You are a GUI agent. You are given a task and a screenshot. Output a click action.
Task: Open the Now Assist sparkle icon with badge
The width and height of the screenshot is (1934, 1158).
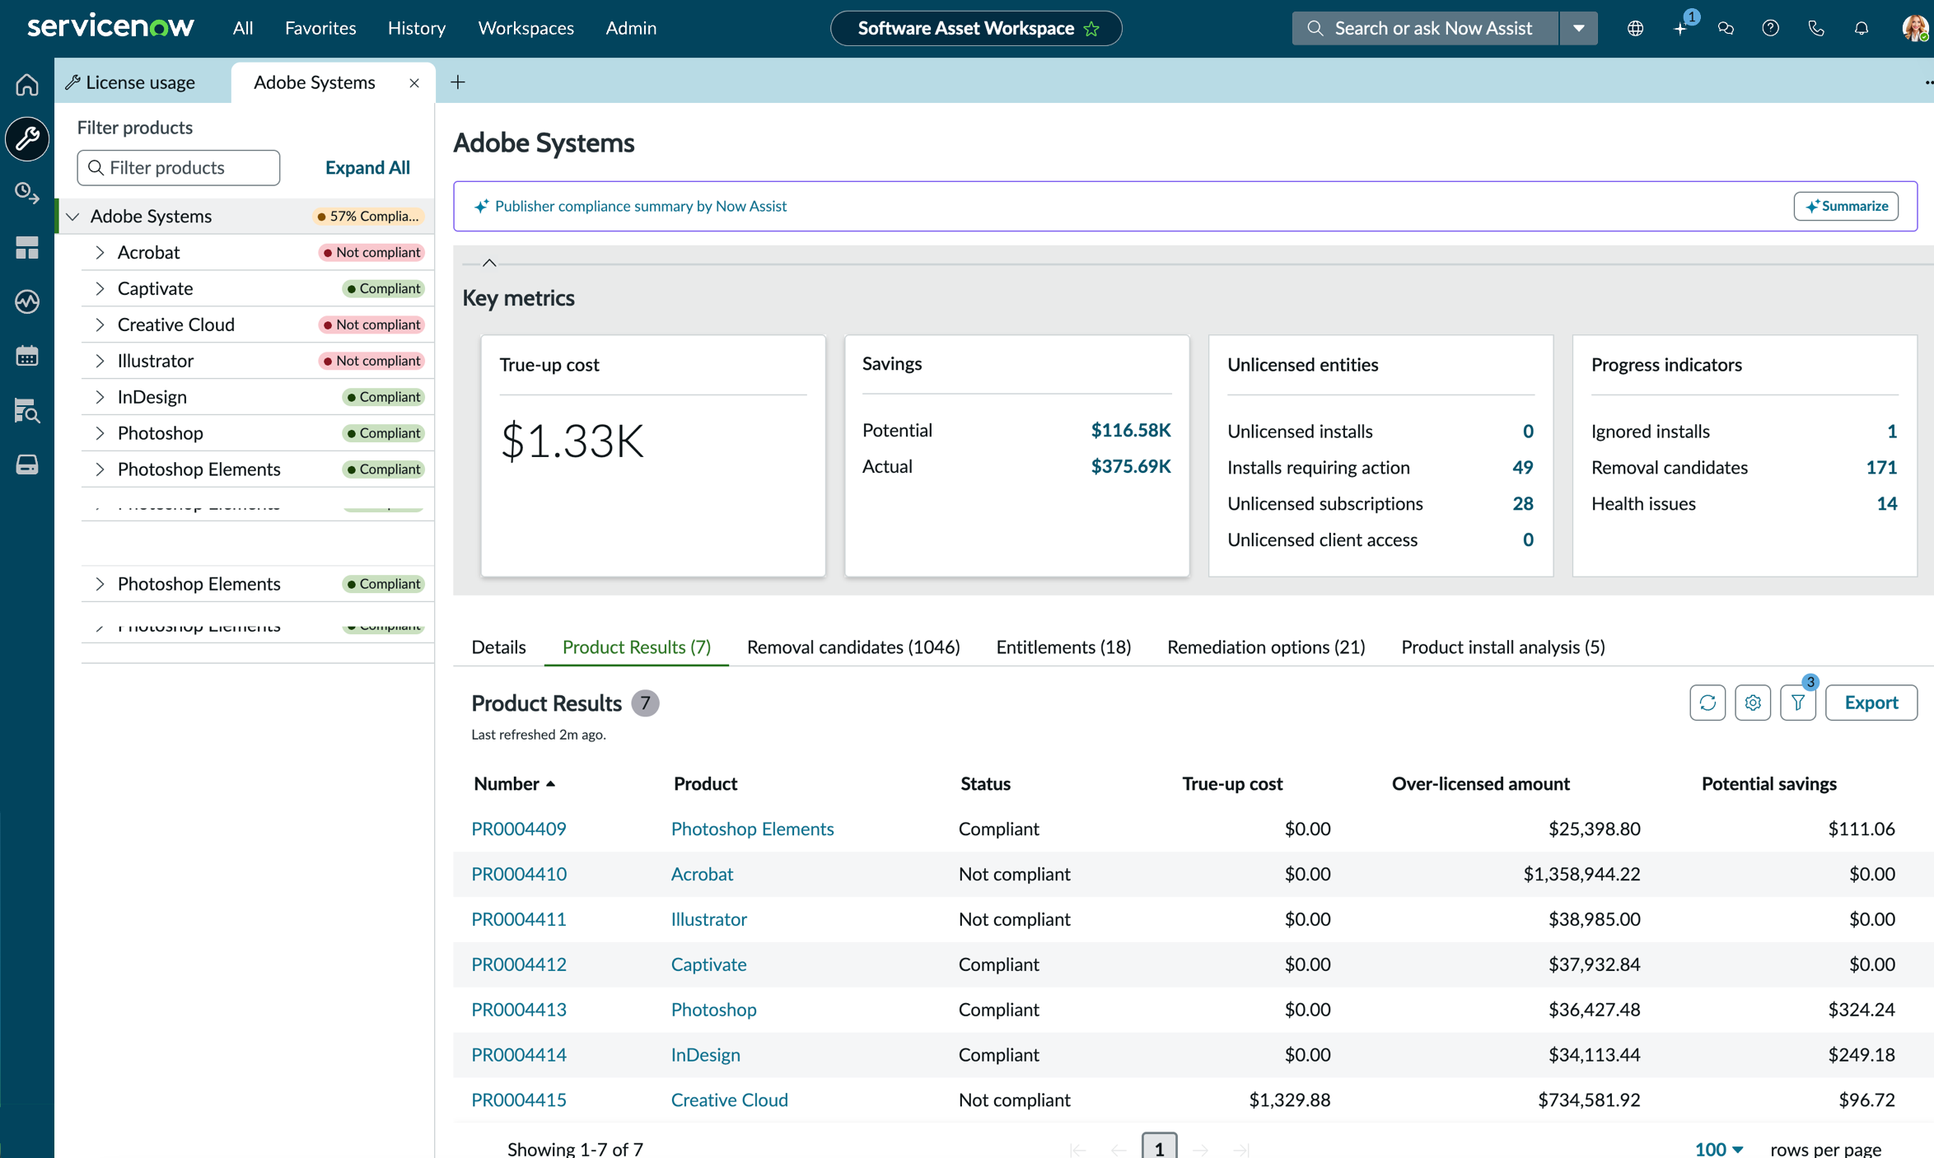tap(1681, 28)
